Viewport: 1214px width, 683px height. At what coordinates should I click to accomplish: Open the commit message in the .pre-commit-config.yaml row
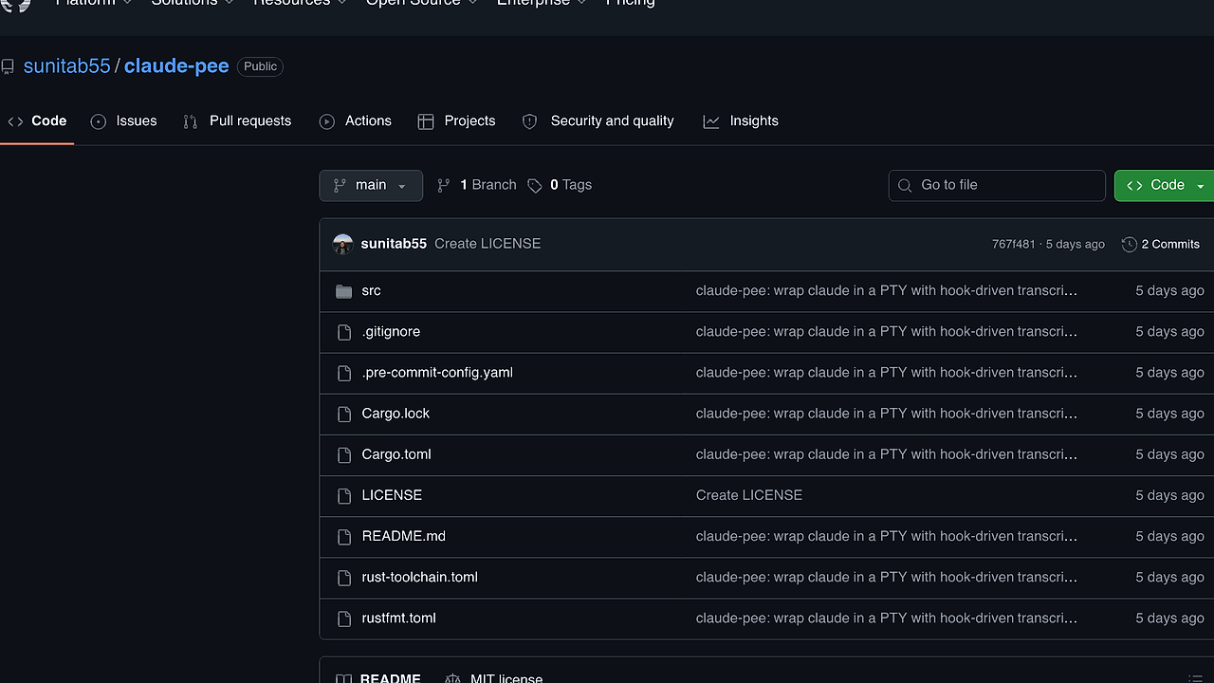pos(887,373)
